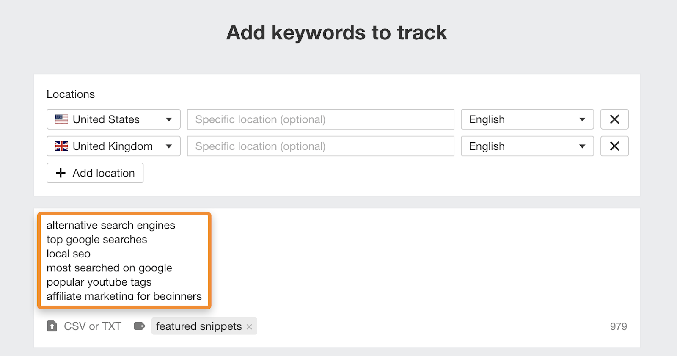The height and width of the screenshot is (356, 677).
Task: Select the "featured snippets" tag label
Action: point(199,326)
